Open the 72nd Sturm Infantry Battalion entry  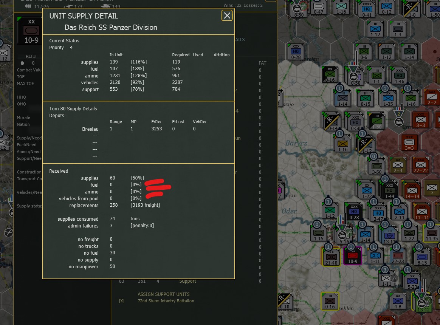pyautogui.click(x=166, y=301)
